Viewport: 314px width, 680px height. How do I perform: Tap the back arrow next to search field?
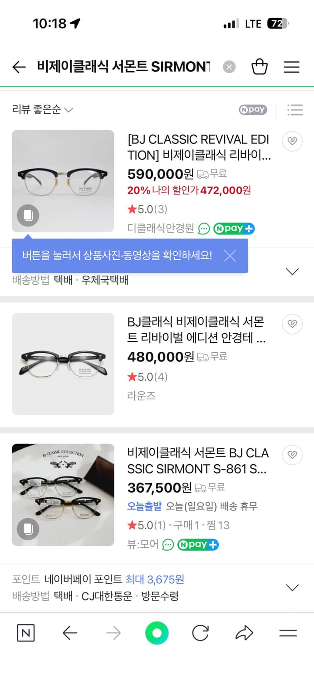point(18,66)
